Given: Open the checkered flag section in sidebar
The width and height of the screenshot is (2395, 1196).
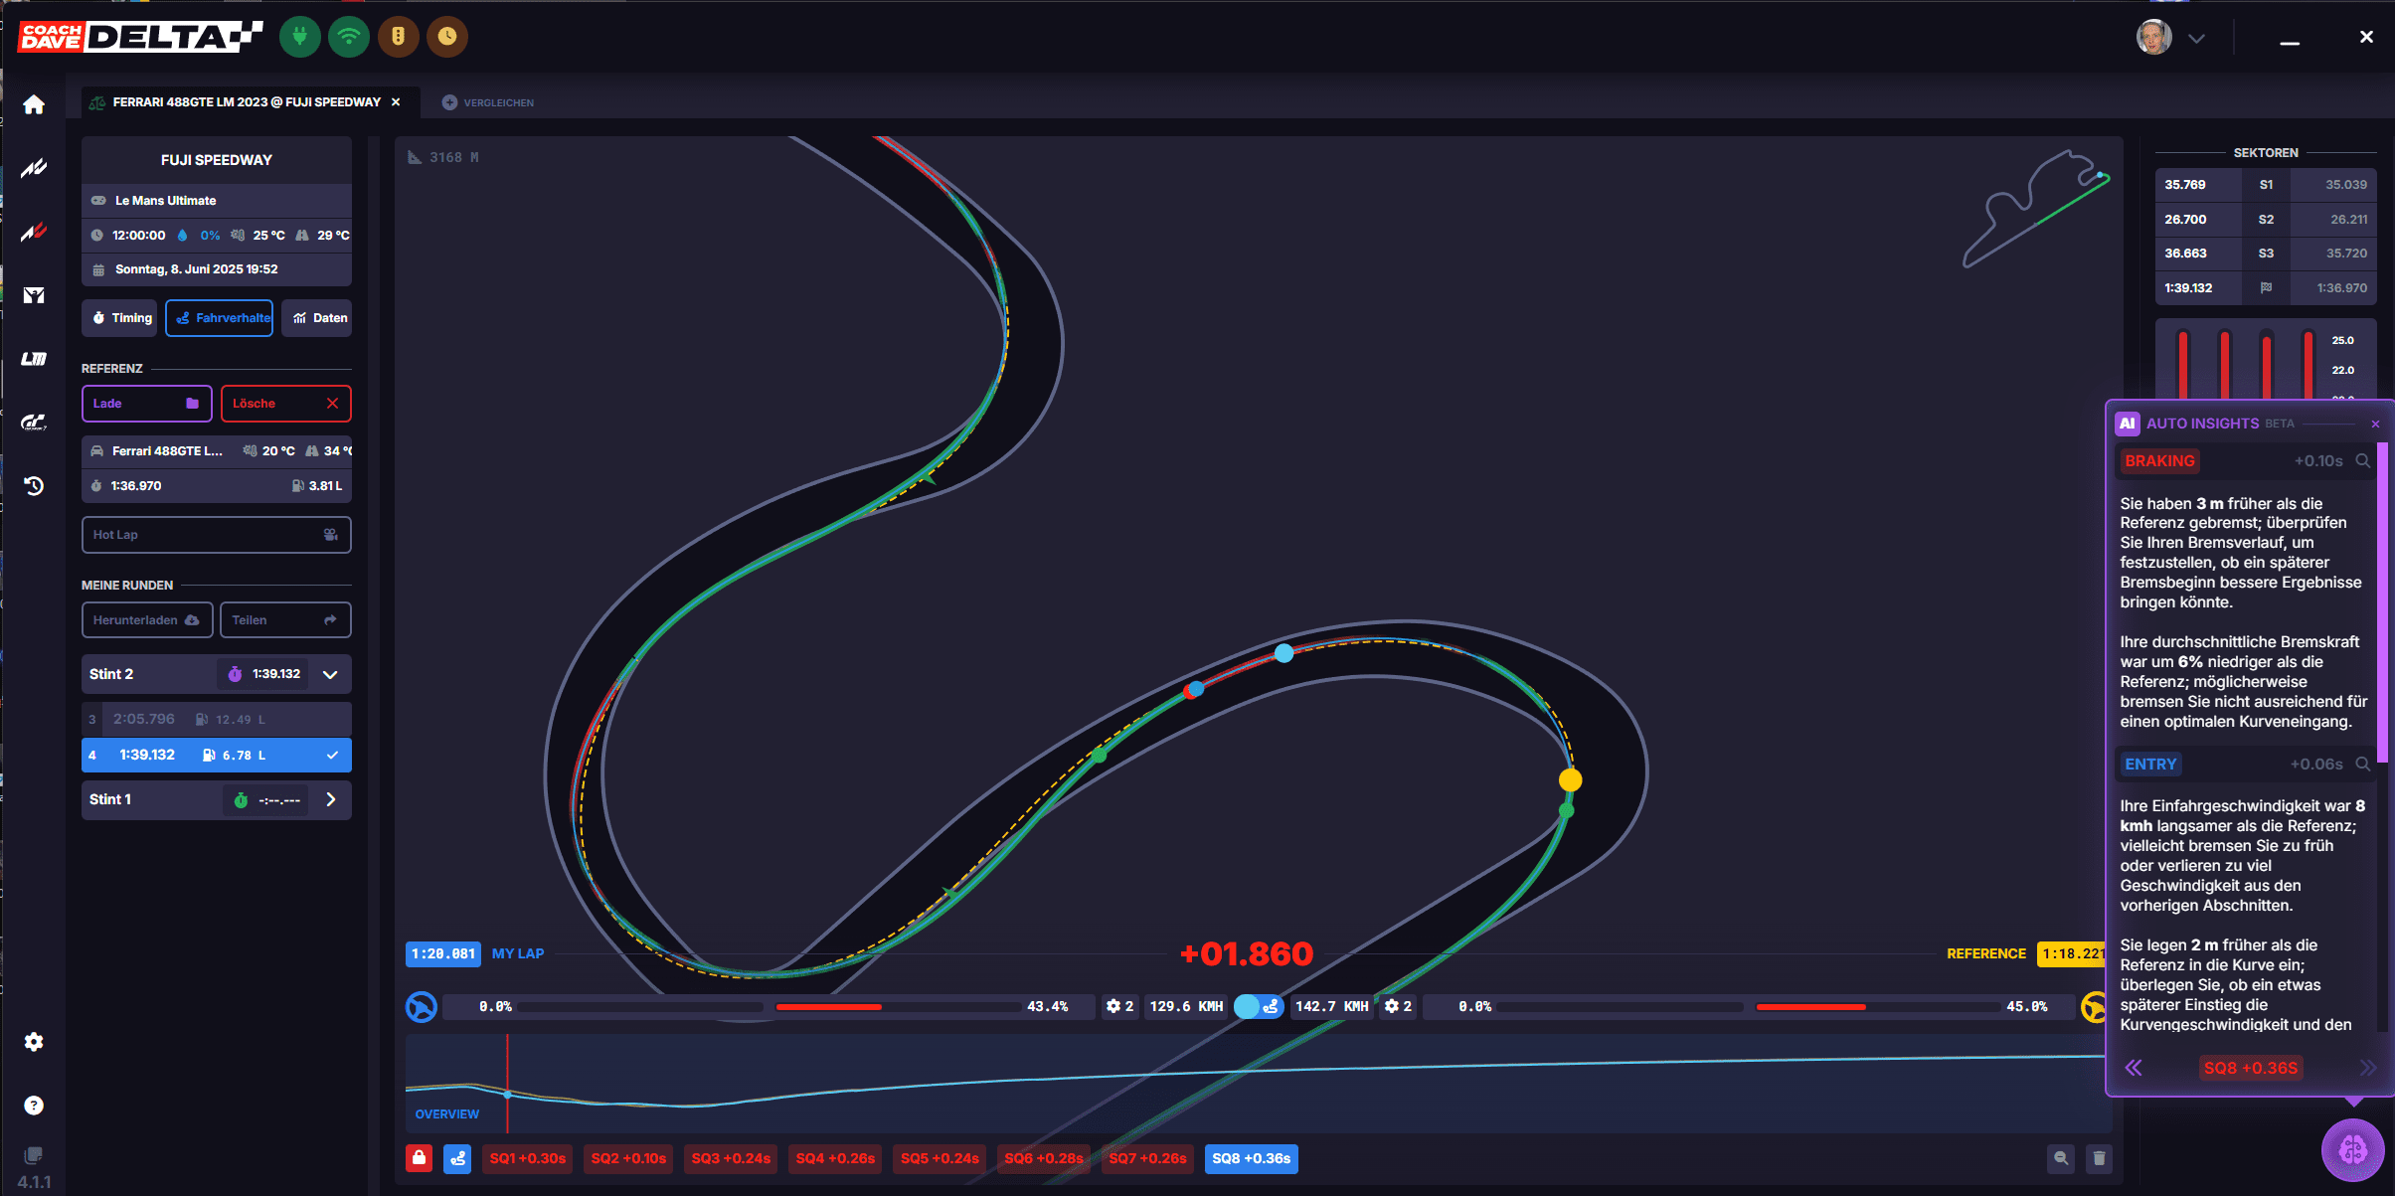Looking at the screenshot, I should click(x=34, y=295).
